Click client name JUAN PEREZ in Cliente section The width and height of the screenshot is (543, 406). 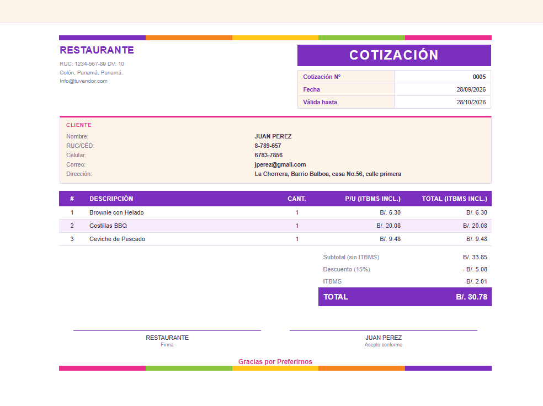[x=273, y=136]
